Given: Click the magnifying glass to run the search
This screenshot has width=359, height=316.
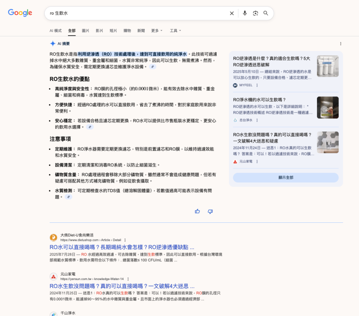Looking at the screenshot, I should (266, 13).
